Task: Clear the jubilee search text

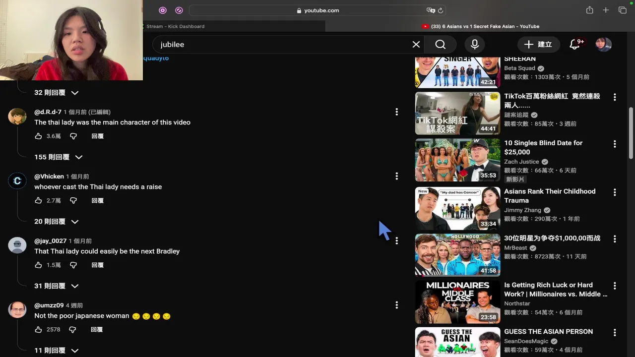Action: 416,45
